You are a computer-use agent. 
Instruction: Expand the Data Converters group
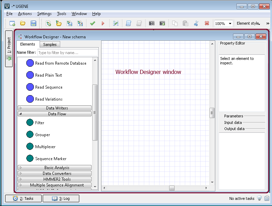[55, 173]
